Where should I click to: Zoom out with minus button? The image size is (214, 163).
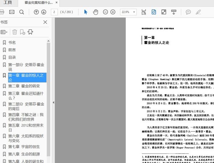coord(105,12)
